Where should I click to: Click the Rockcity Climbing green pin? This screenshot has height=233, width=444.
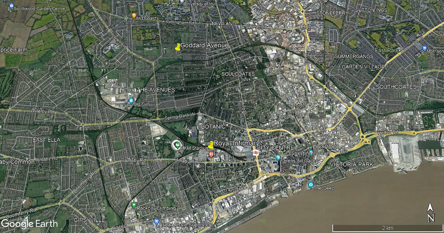pos(134,205)
